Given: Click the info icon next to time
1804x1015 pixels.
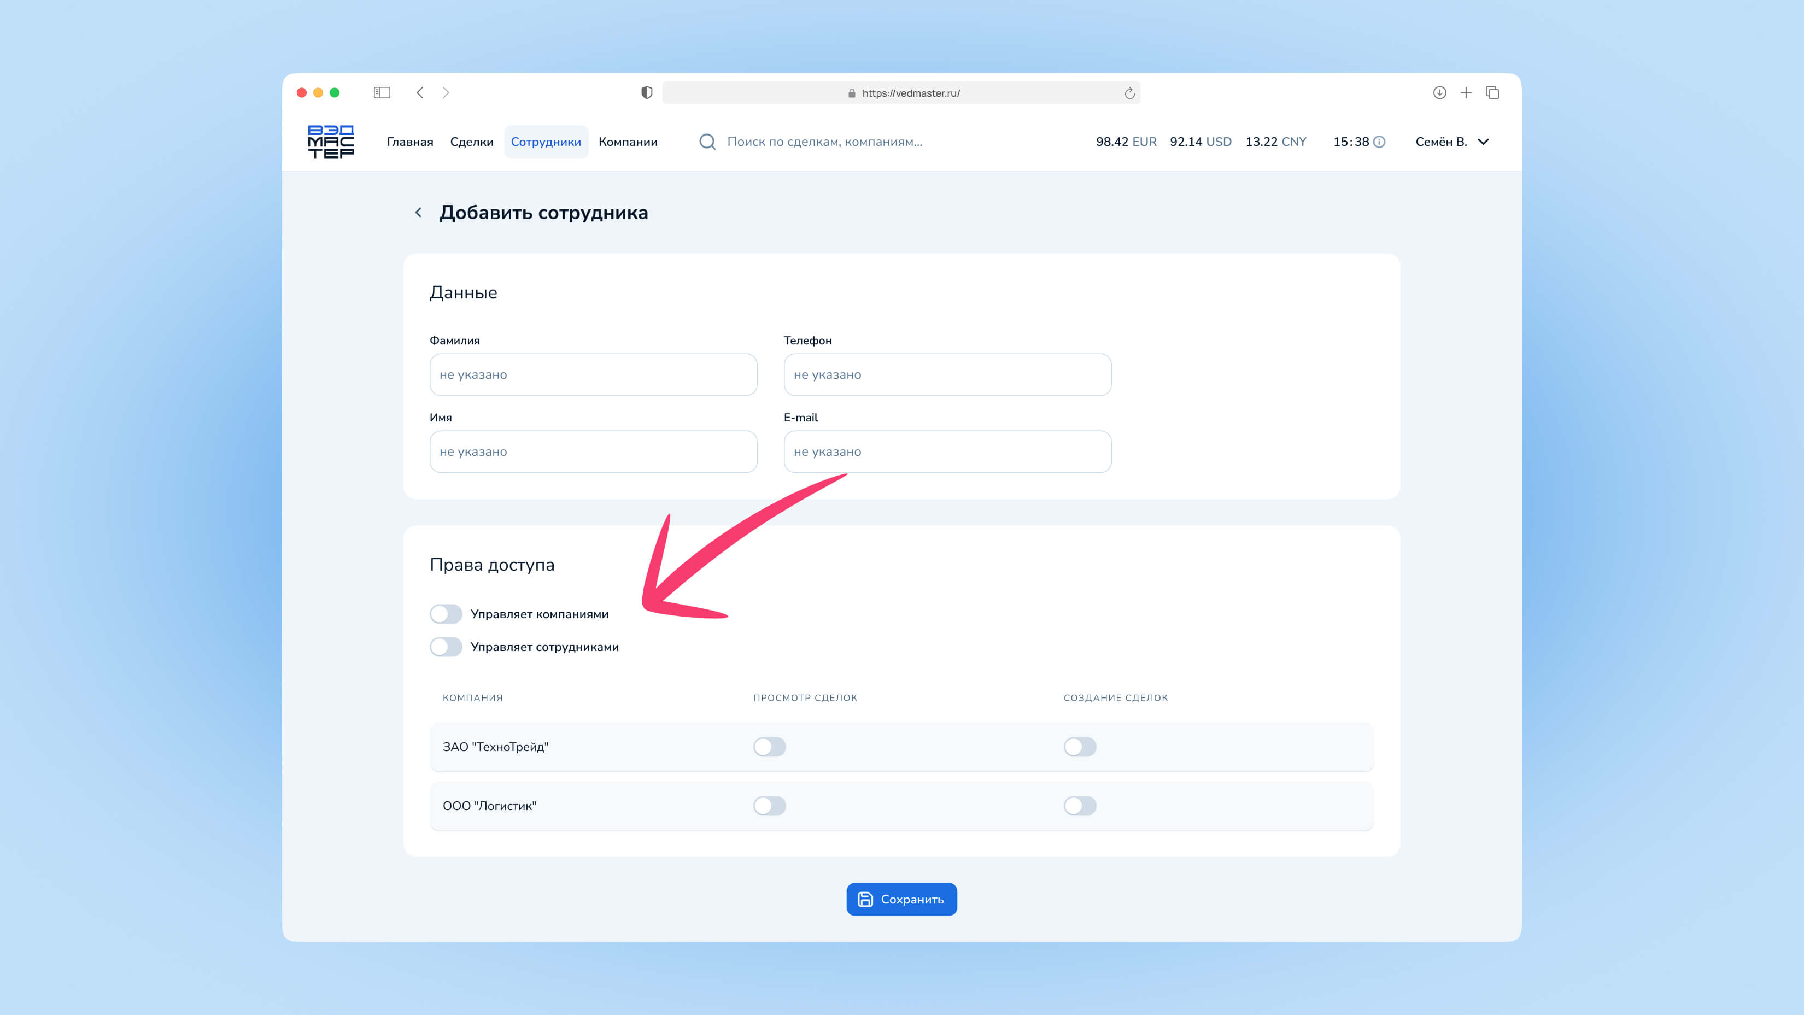Looking at the screenshot, I should 1379,142.
